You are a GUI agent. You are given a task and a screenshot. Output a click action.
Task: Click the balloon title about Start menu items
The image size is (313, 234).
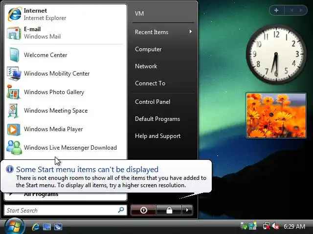87,170
